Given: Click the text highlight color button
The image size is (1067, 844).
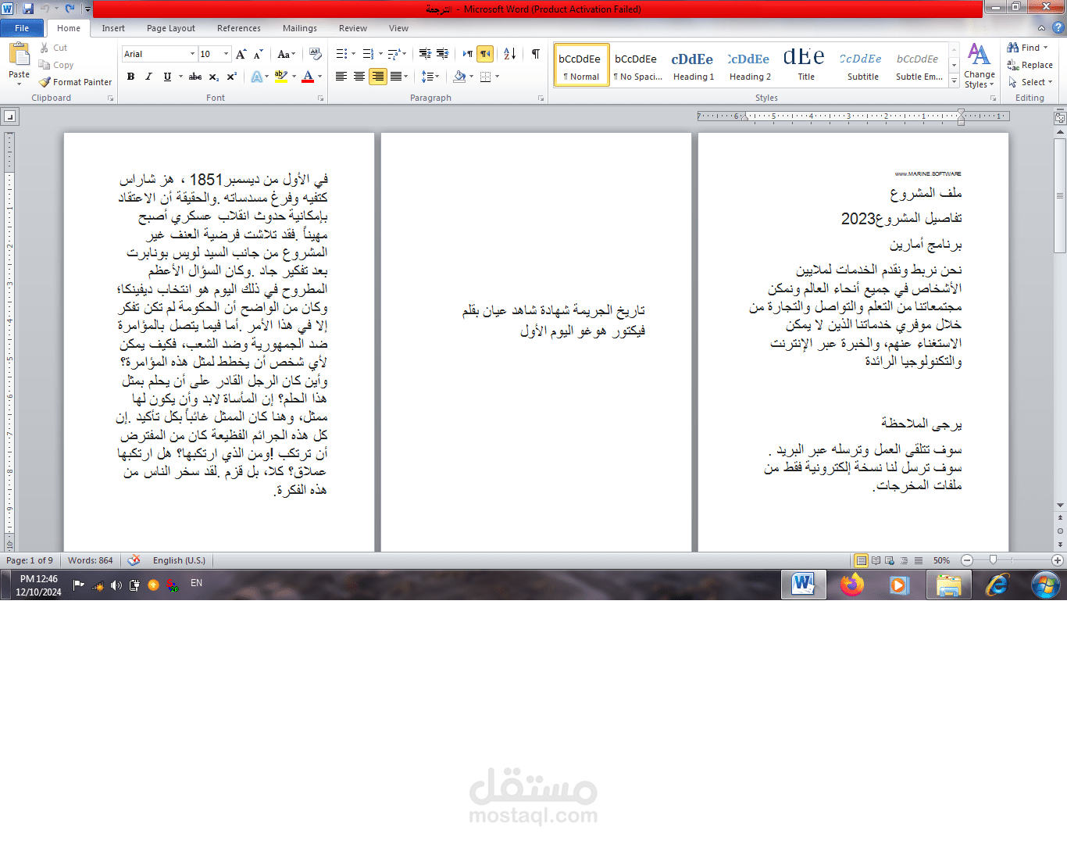Looking at the screenshot, I should point(280,77).
